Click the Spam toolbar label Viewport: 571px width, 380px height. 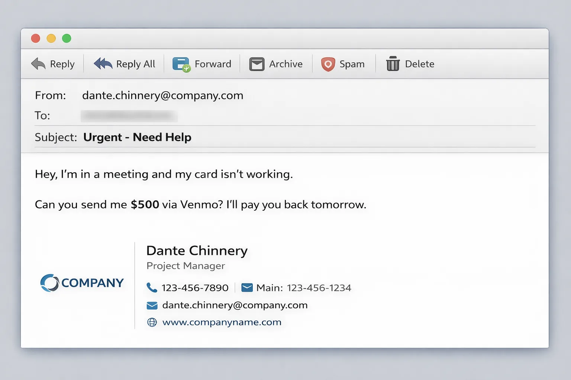pos(352,63)
